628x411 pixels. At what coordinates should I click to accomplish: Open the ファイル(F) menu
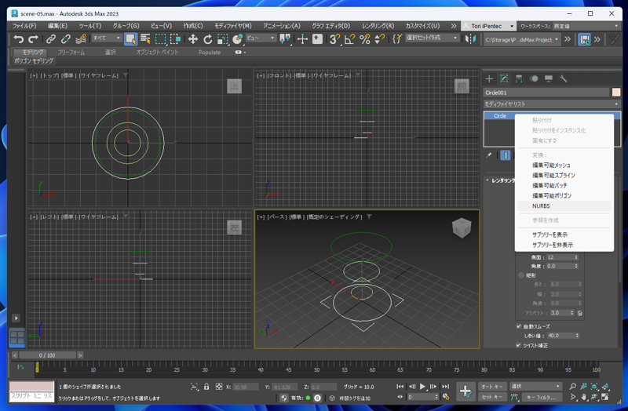(x=24, y=26)
